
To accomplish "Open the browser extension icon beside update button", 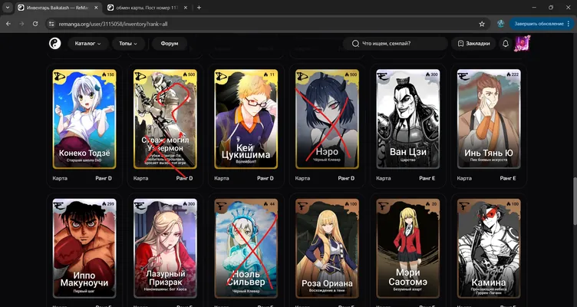I will [x=500, y=24].
